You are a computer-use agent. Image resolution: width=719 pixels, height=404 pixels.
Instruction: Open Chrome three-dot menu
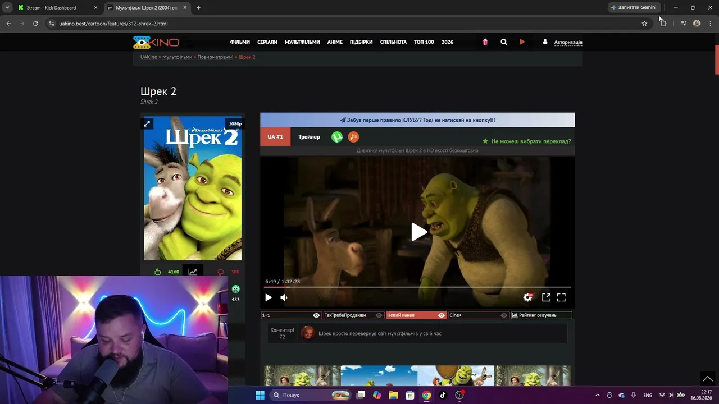[x=711, y=24]
